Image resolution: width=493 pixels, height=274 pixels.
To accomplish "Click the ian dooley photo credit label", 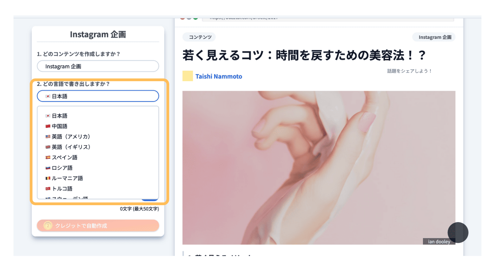I will click(x=439, y=242).
